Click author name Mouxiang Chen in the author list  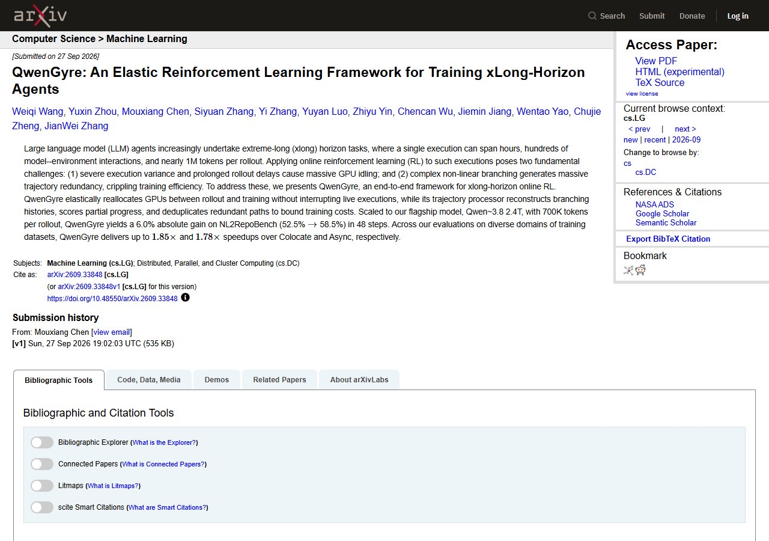[156, 111]
